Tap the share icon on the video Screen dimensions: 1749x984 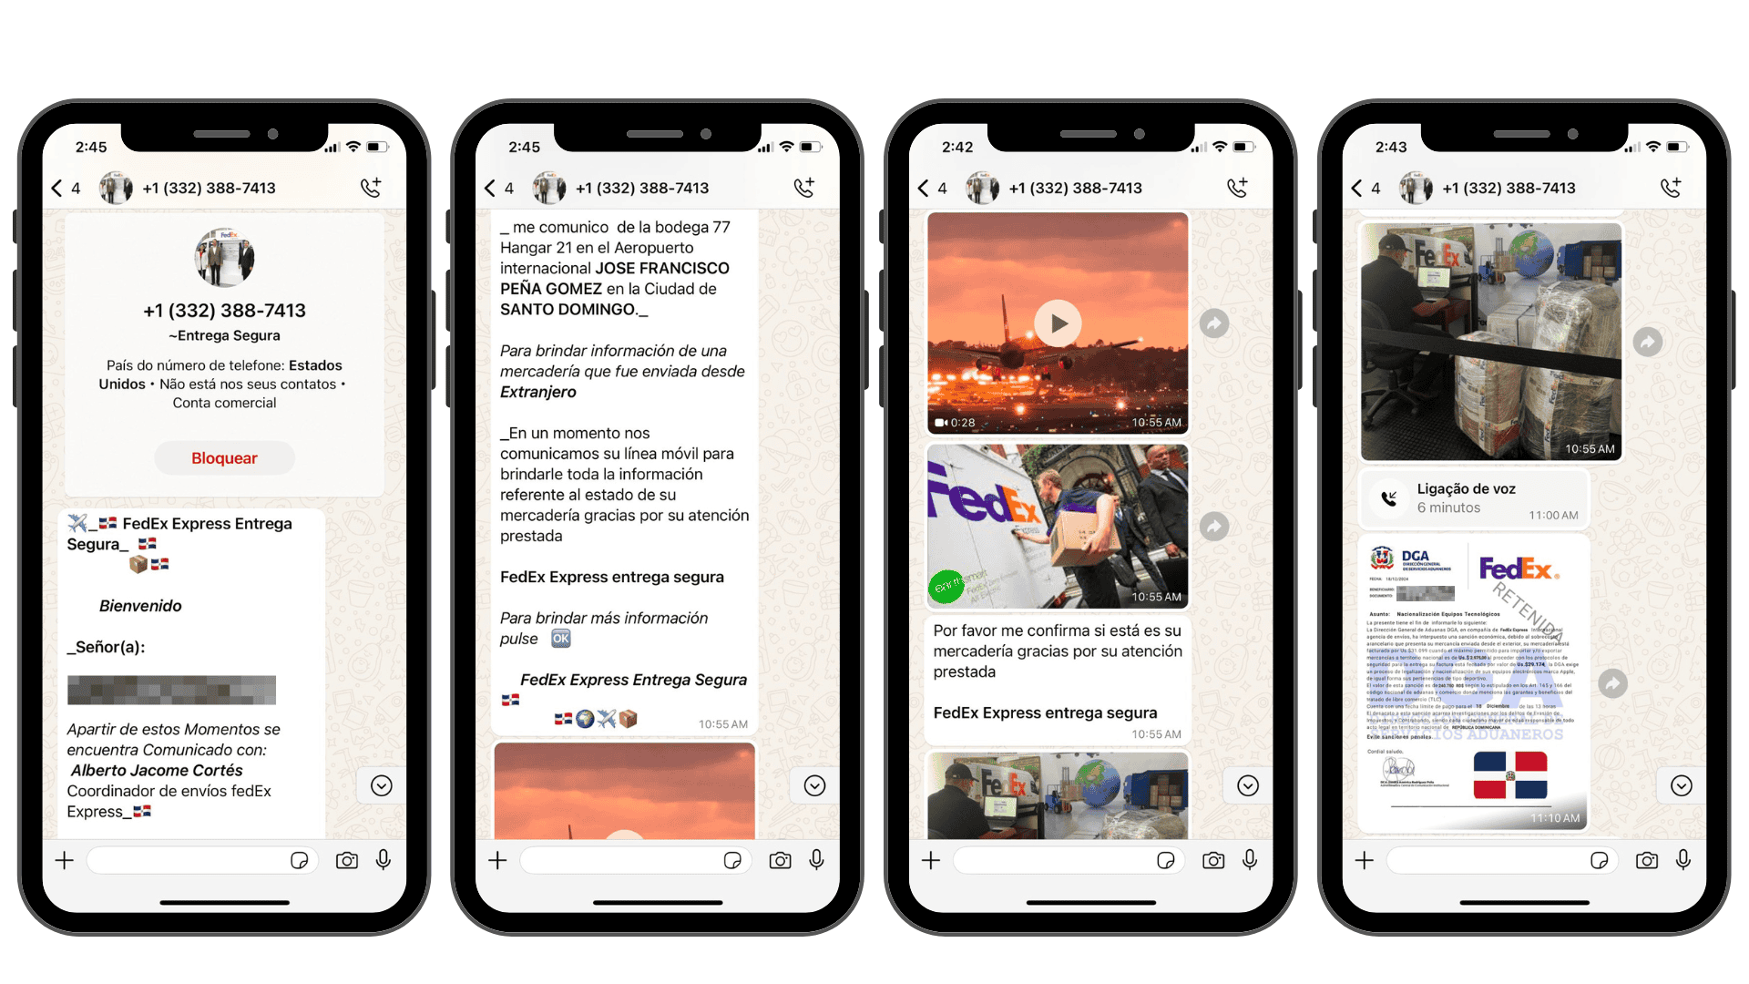pos(1212,323)
